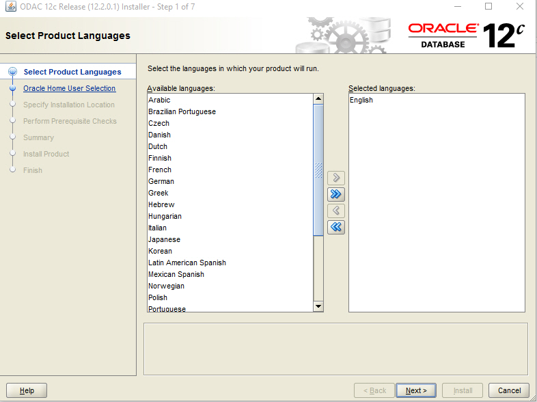Choose Danish from available languages

point(230,135)
